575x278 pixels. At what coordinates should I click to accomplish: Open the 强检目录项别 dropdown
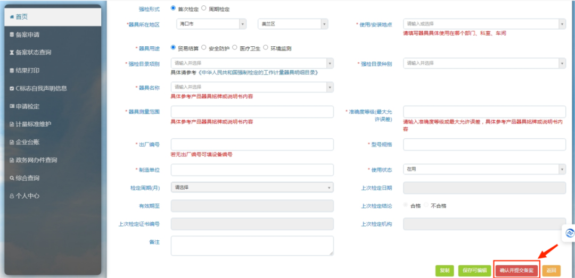(x=252, y=63)
